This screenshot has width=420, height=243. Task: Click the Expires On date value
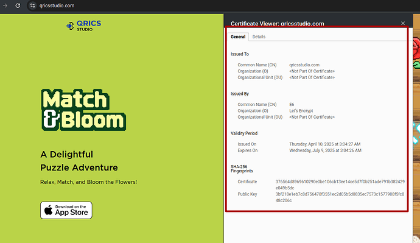[x=325, y=150]
